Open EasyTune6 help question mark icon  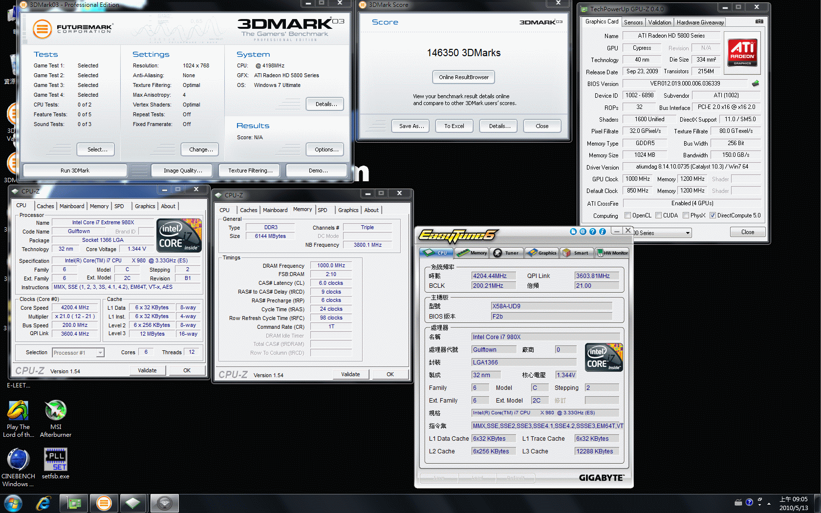[x=593, y=232]
